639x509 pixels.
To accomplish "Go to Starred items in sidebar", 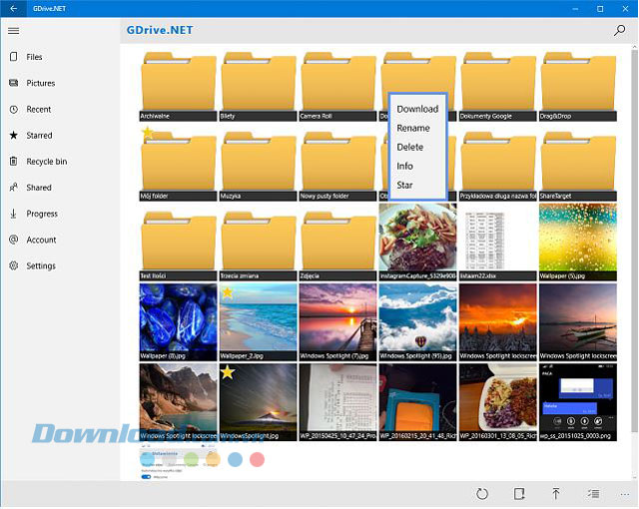I will pyautogui.click(x=39, y=136).
